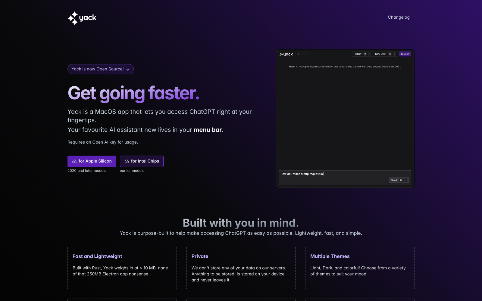Click the "Multiple Themes" card title
The height and width of the screenshot is (301, 482).
click(x=330, y=256)
